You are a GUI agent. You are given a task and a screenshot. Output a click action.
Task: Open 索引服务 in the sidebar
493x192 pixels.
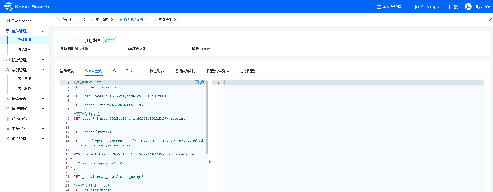24,89
